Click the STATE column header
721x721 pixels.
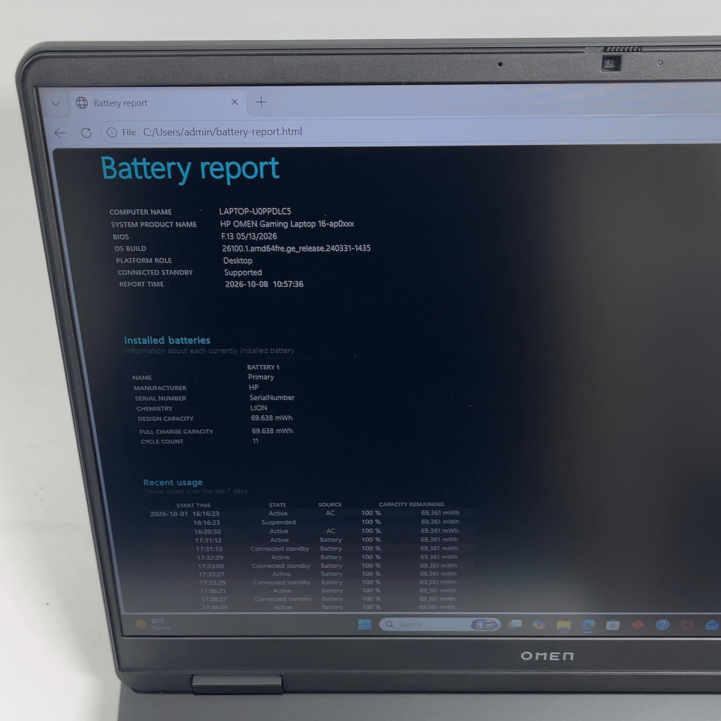tap(278, 505)
